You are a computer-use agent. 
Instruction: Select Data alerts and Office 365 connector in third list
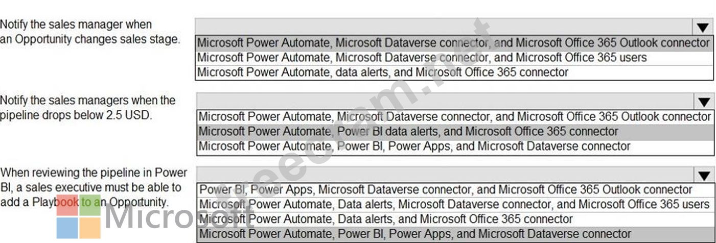click(455, 220)
